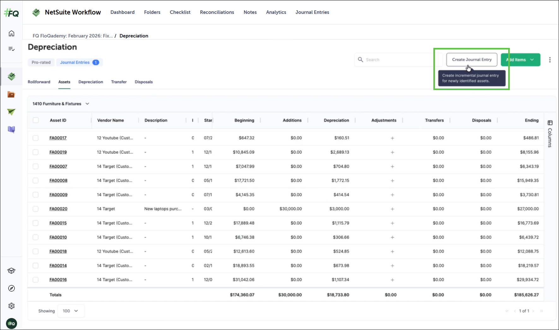
Task: Sort by the Ending column header
Action: pyautogui.click(x=532, y=120)
